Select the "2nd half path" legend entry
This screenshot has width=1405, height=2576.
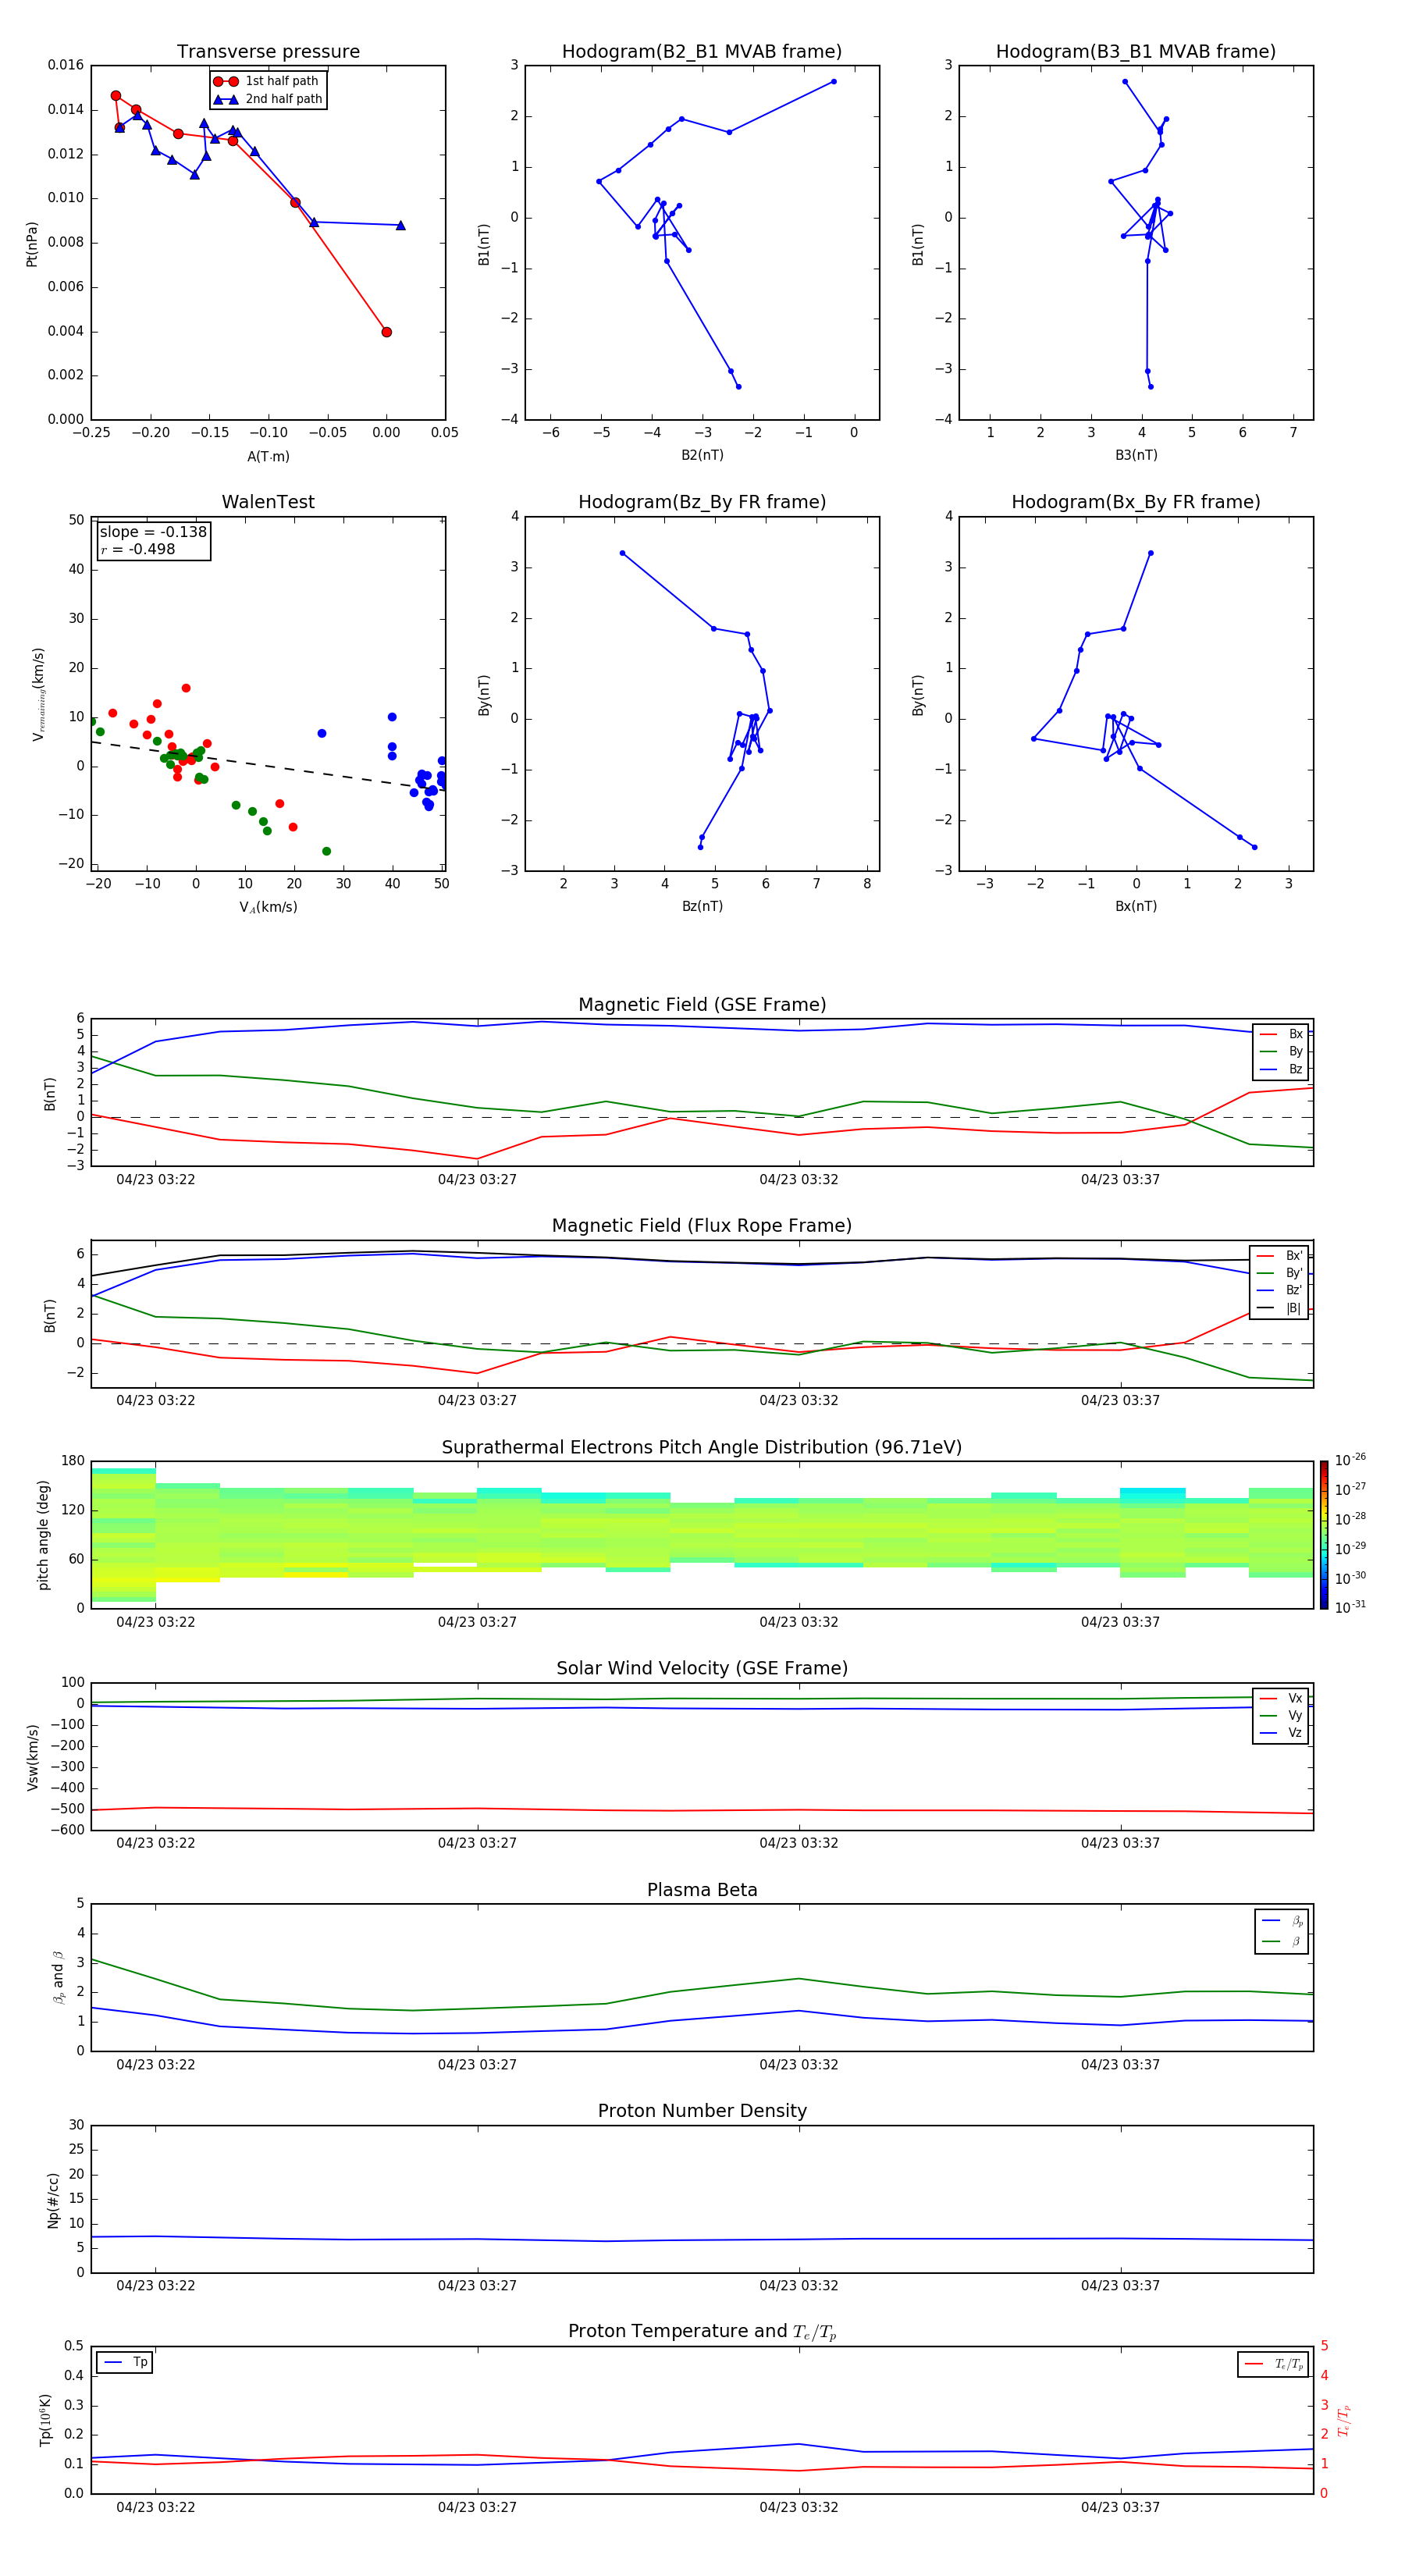tap(268, 99)
